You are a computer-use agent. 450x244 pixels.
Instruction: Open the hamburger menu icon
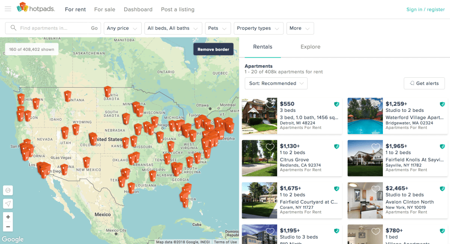tap(8, 9)
